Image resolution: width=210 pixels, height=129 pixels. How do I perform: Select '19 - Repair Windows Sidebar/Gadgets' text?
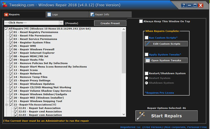(40, 94)
